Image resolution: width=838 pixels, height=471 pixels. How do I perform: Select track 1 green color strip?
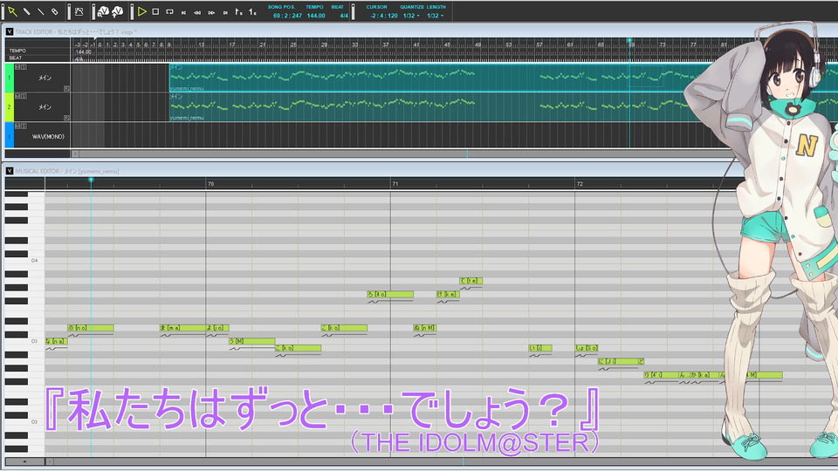[x=9, y=78]
